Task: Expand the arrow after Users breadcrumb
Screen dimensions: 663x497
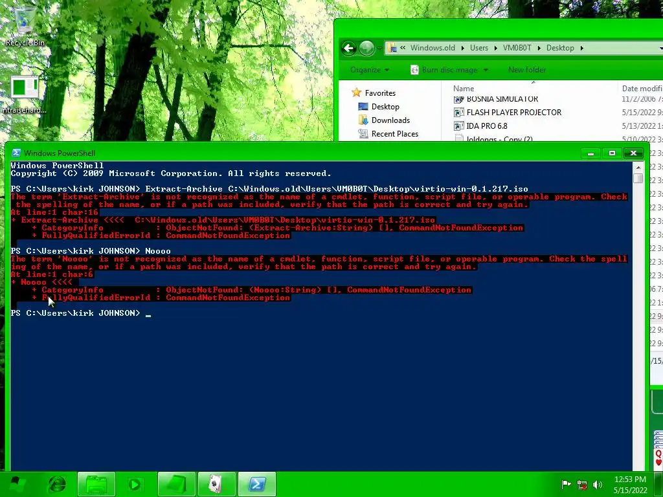Action: [x=495, y=48]
